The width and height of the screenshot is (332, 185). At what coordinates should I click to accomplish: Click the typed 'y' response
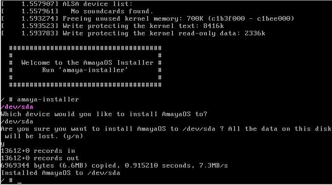3,144
